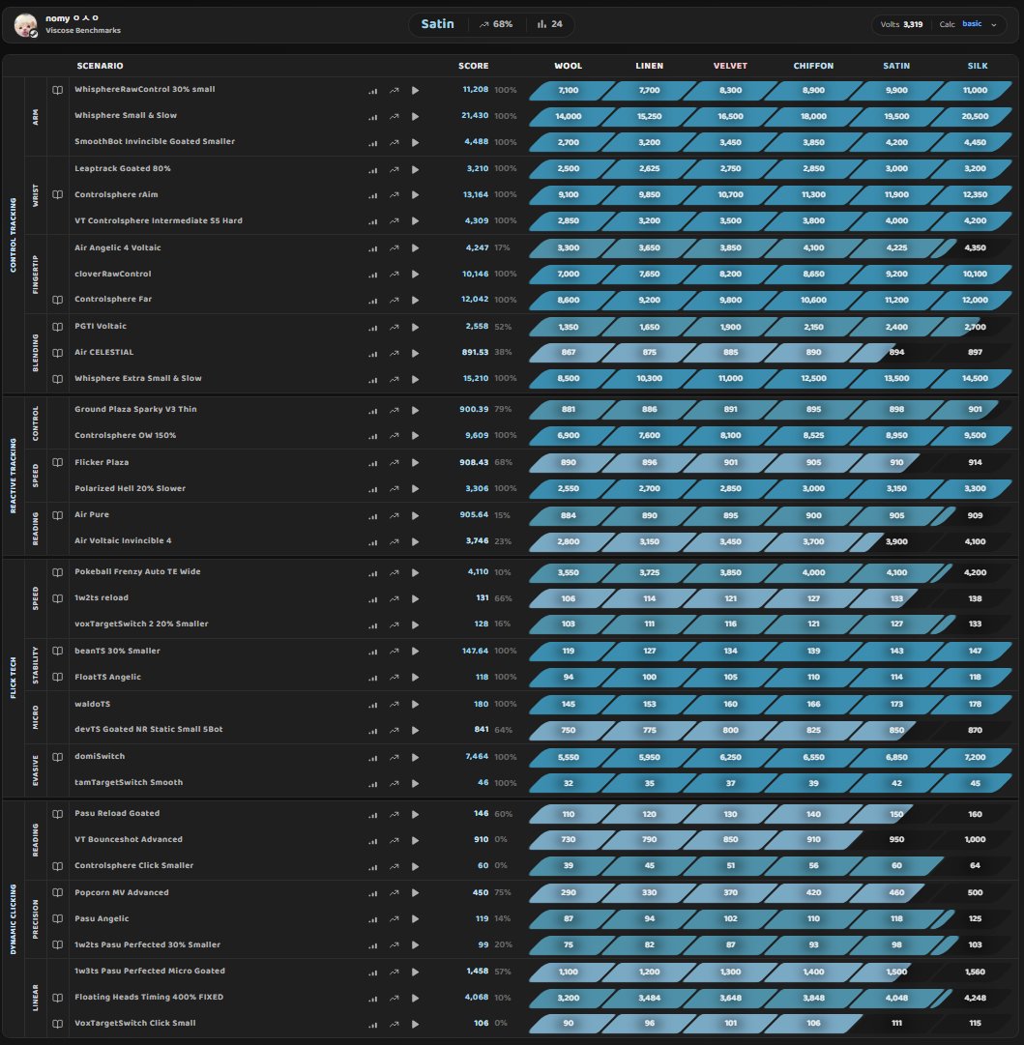Click the 68% progress stat in header
The height and width of the screenshot is (1045, 1024).
496,24
